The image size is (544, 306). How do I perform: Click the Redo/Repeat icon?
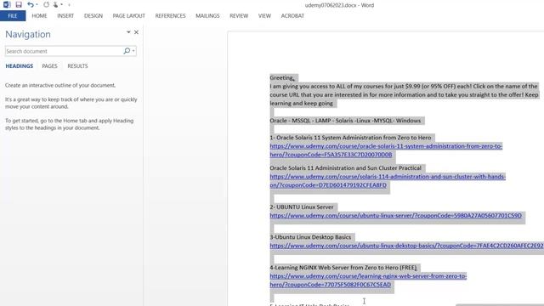tap(46, 4)
